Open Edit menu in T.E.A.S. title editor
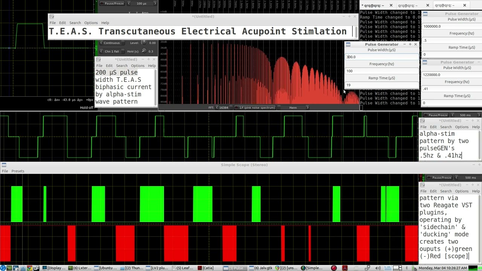The image size is (482, 271). pyautogui.click(x=63, y=23)
